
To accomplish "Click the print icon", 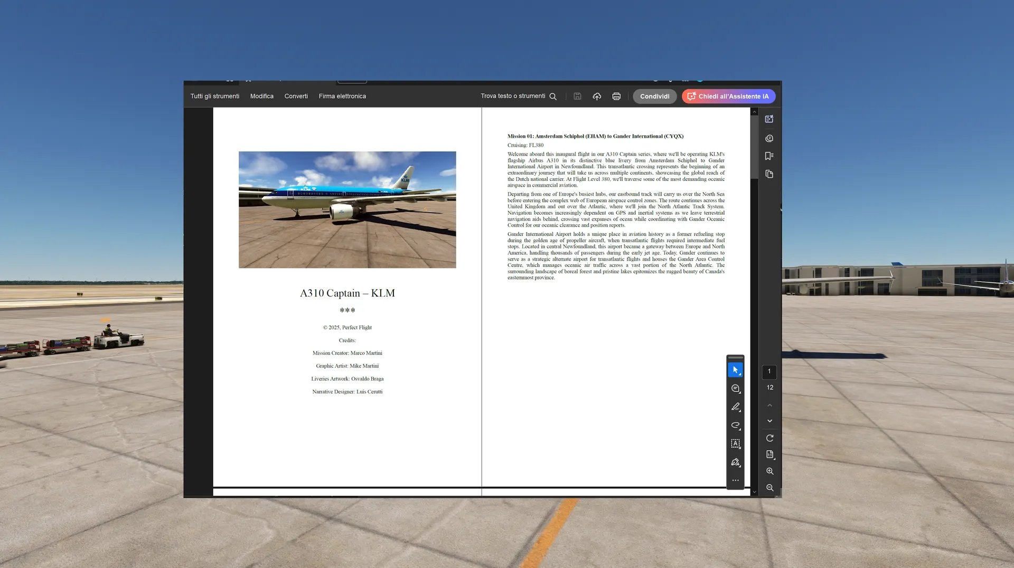I will click(616, 97).
